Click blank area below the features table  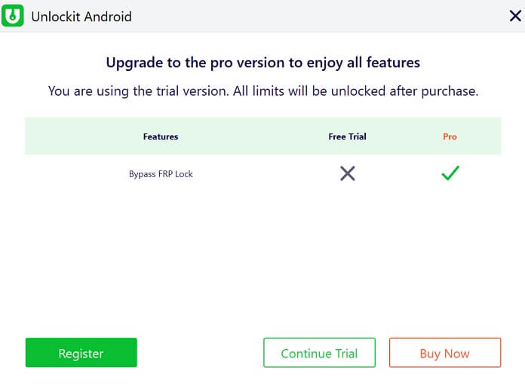pyautogui.click(x=262, y=256)
